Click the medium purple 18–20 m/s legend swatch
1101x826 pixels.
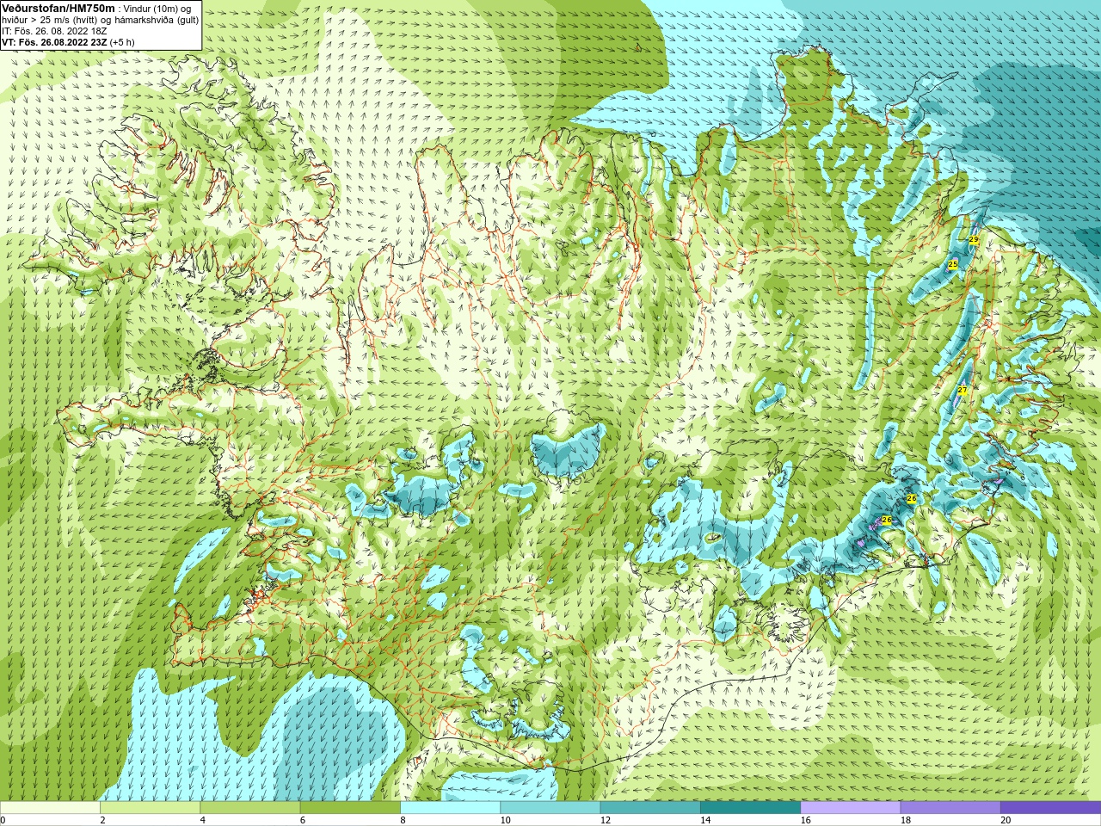(x=950, y=808)
